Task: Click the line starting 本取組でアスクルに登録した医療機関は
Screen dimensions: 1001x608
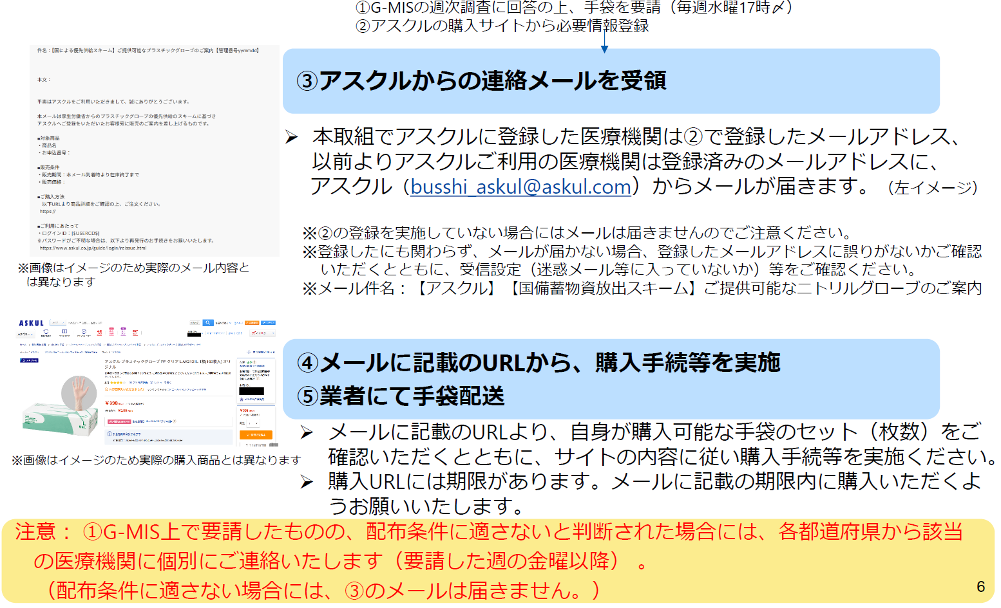Action: coord(636,137)
